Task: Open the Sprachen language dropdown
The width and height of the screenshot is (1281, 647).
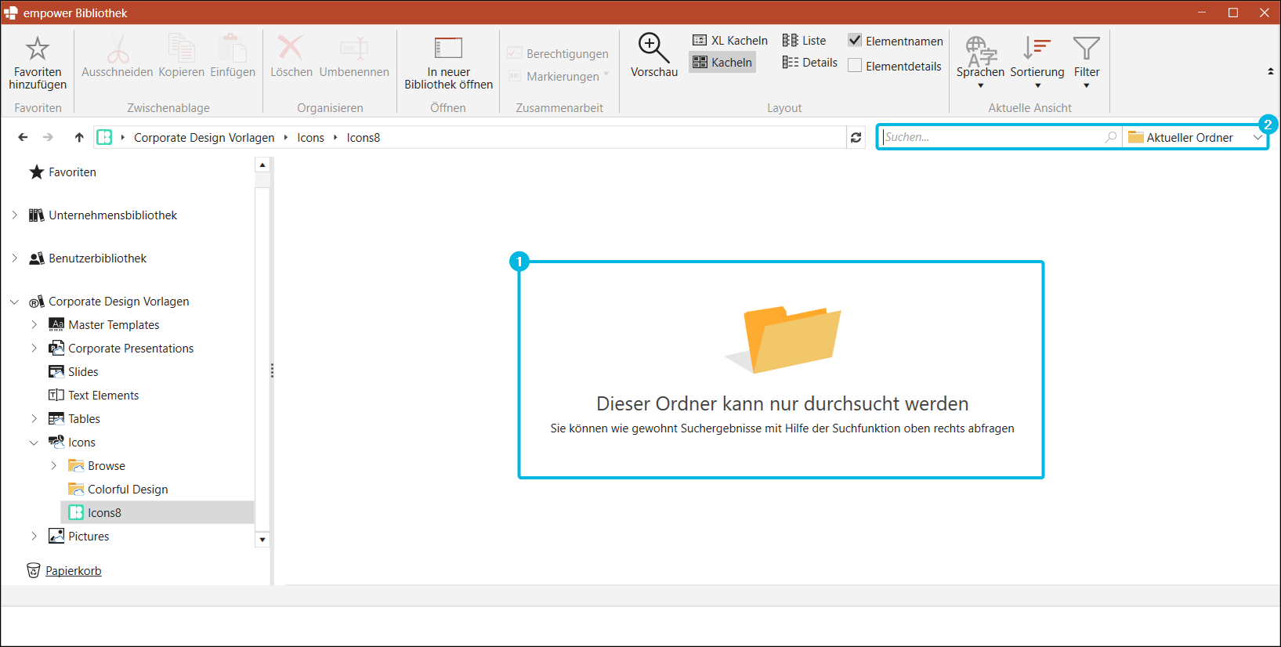Action: (980, 62)
